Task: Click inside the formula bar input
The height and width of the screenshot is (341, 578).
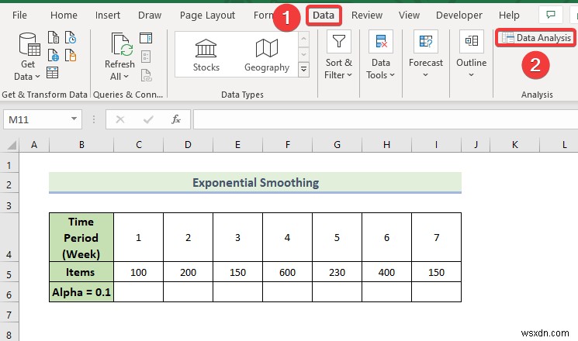Action: click(x=386, y=119)
